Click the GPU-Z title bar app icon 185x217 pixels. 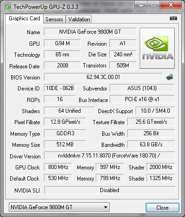[x=8, y=7]
